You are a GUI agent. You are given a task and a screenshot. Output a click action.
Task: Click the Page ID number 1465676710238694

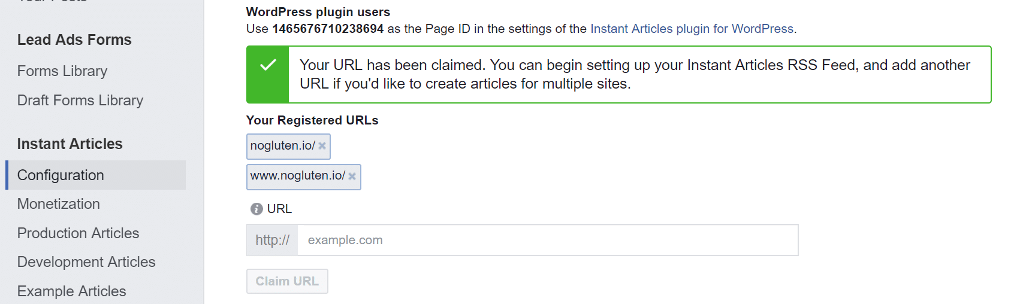coord(328,29)
